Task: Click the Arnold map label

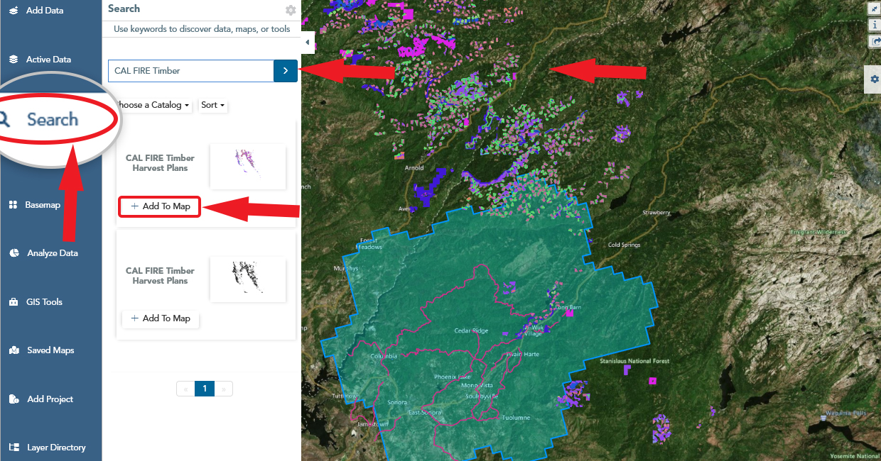Action: pyautogui.click(x=414, y=168)
